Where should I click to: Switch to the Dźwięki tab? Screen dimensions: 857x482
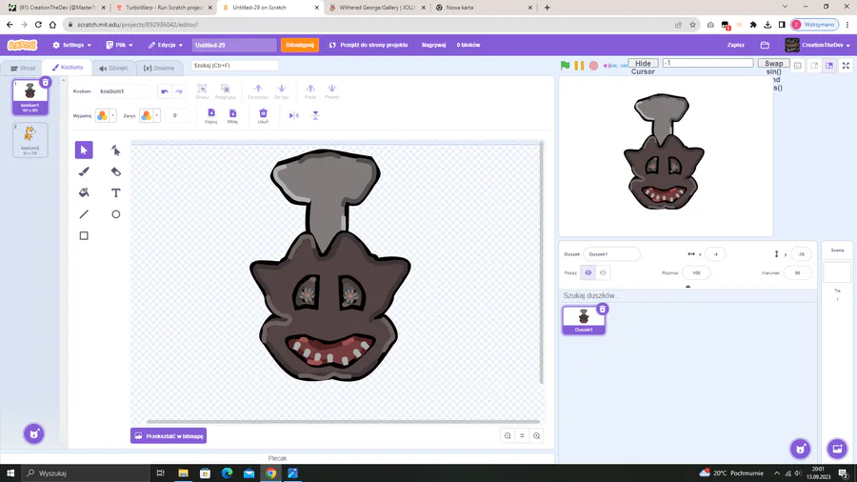[x=113, y=69]
